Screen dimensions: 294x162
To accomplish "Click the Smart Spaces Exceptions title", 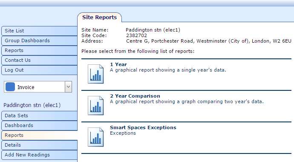I will tap(143, 127).
